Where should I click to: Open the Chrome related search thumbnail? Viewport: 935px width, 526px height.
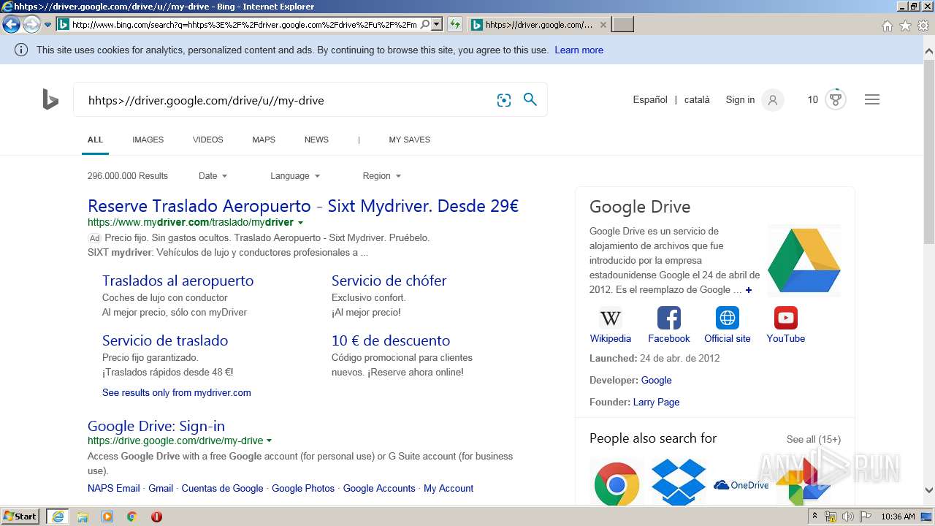pos(617,483)
